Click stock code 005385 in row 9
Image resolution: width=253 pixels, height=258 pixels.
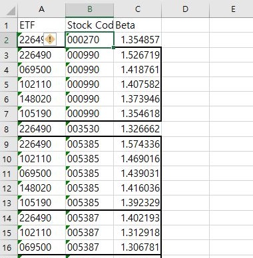coord(89,144)
